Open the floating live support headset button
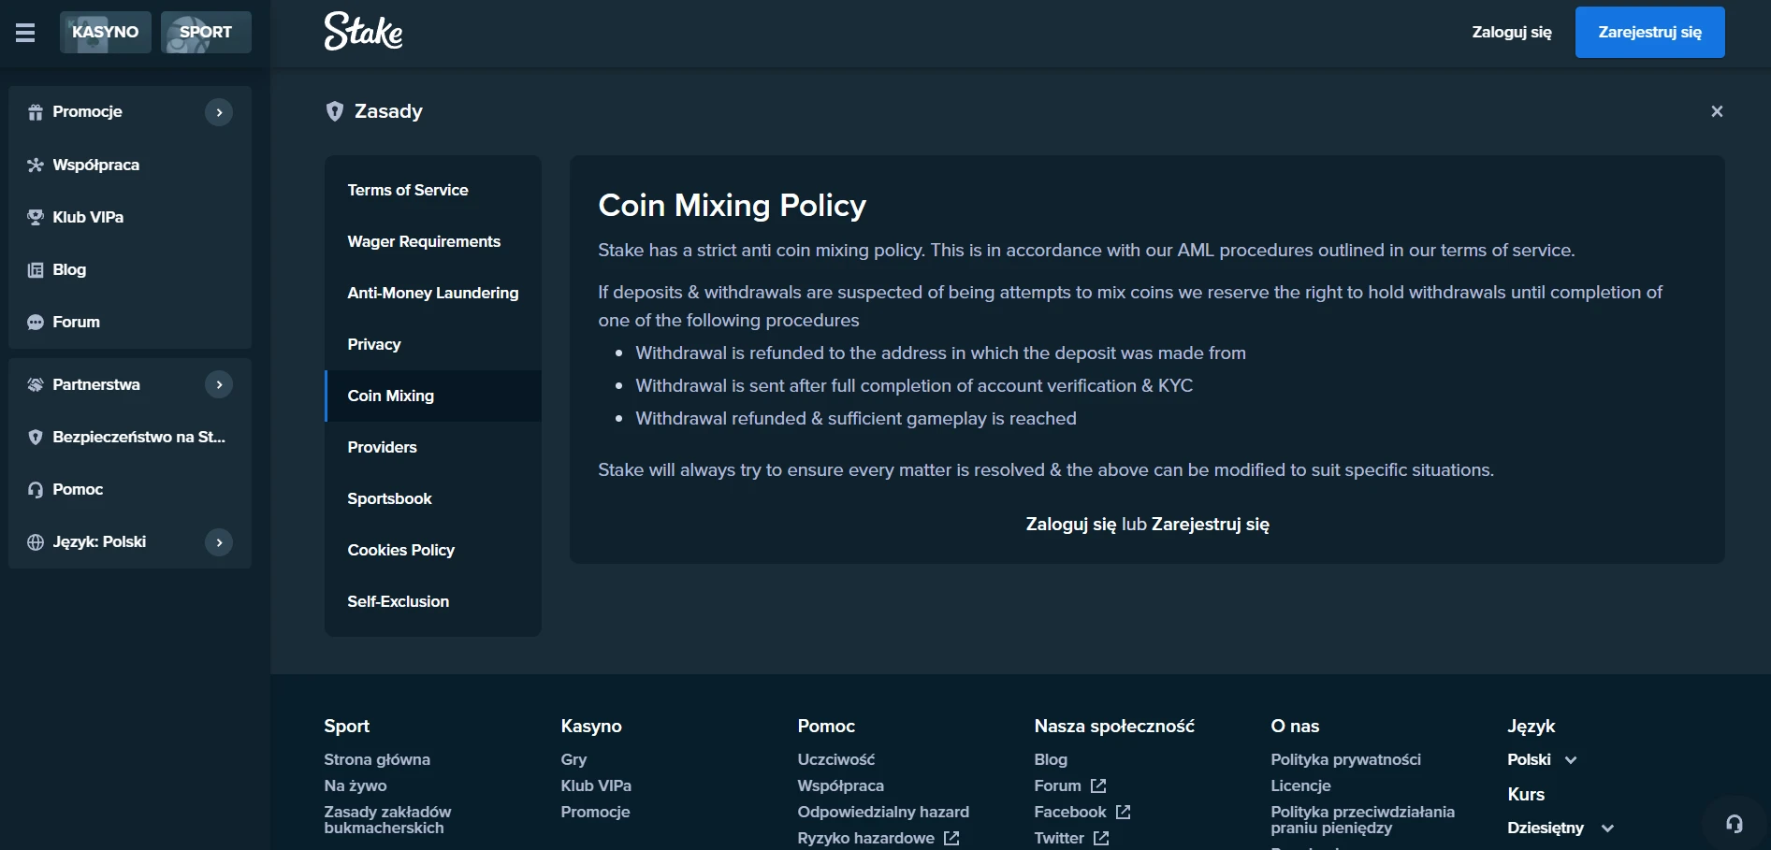Image resolution: width=1771 pixels, height=850 pixels. [1734, 824]
